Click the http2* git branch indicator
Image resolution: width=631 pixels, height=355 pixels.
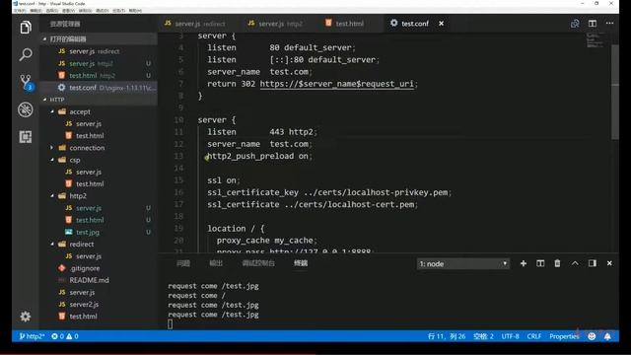click(32, 336)
